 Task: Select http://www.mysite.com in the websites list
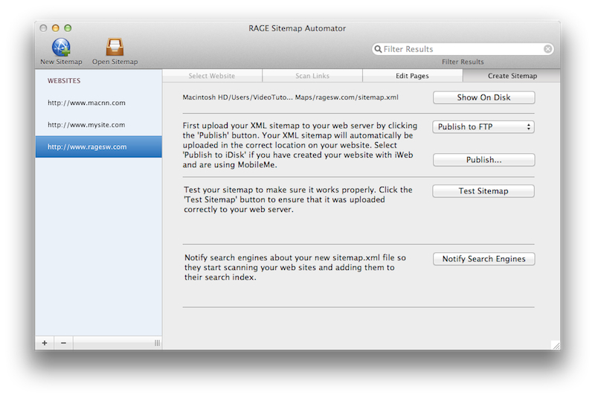[99, 125]
